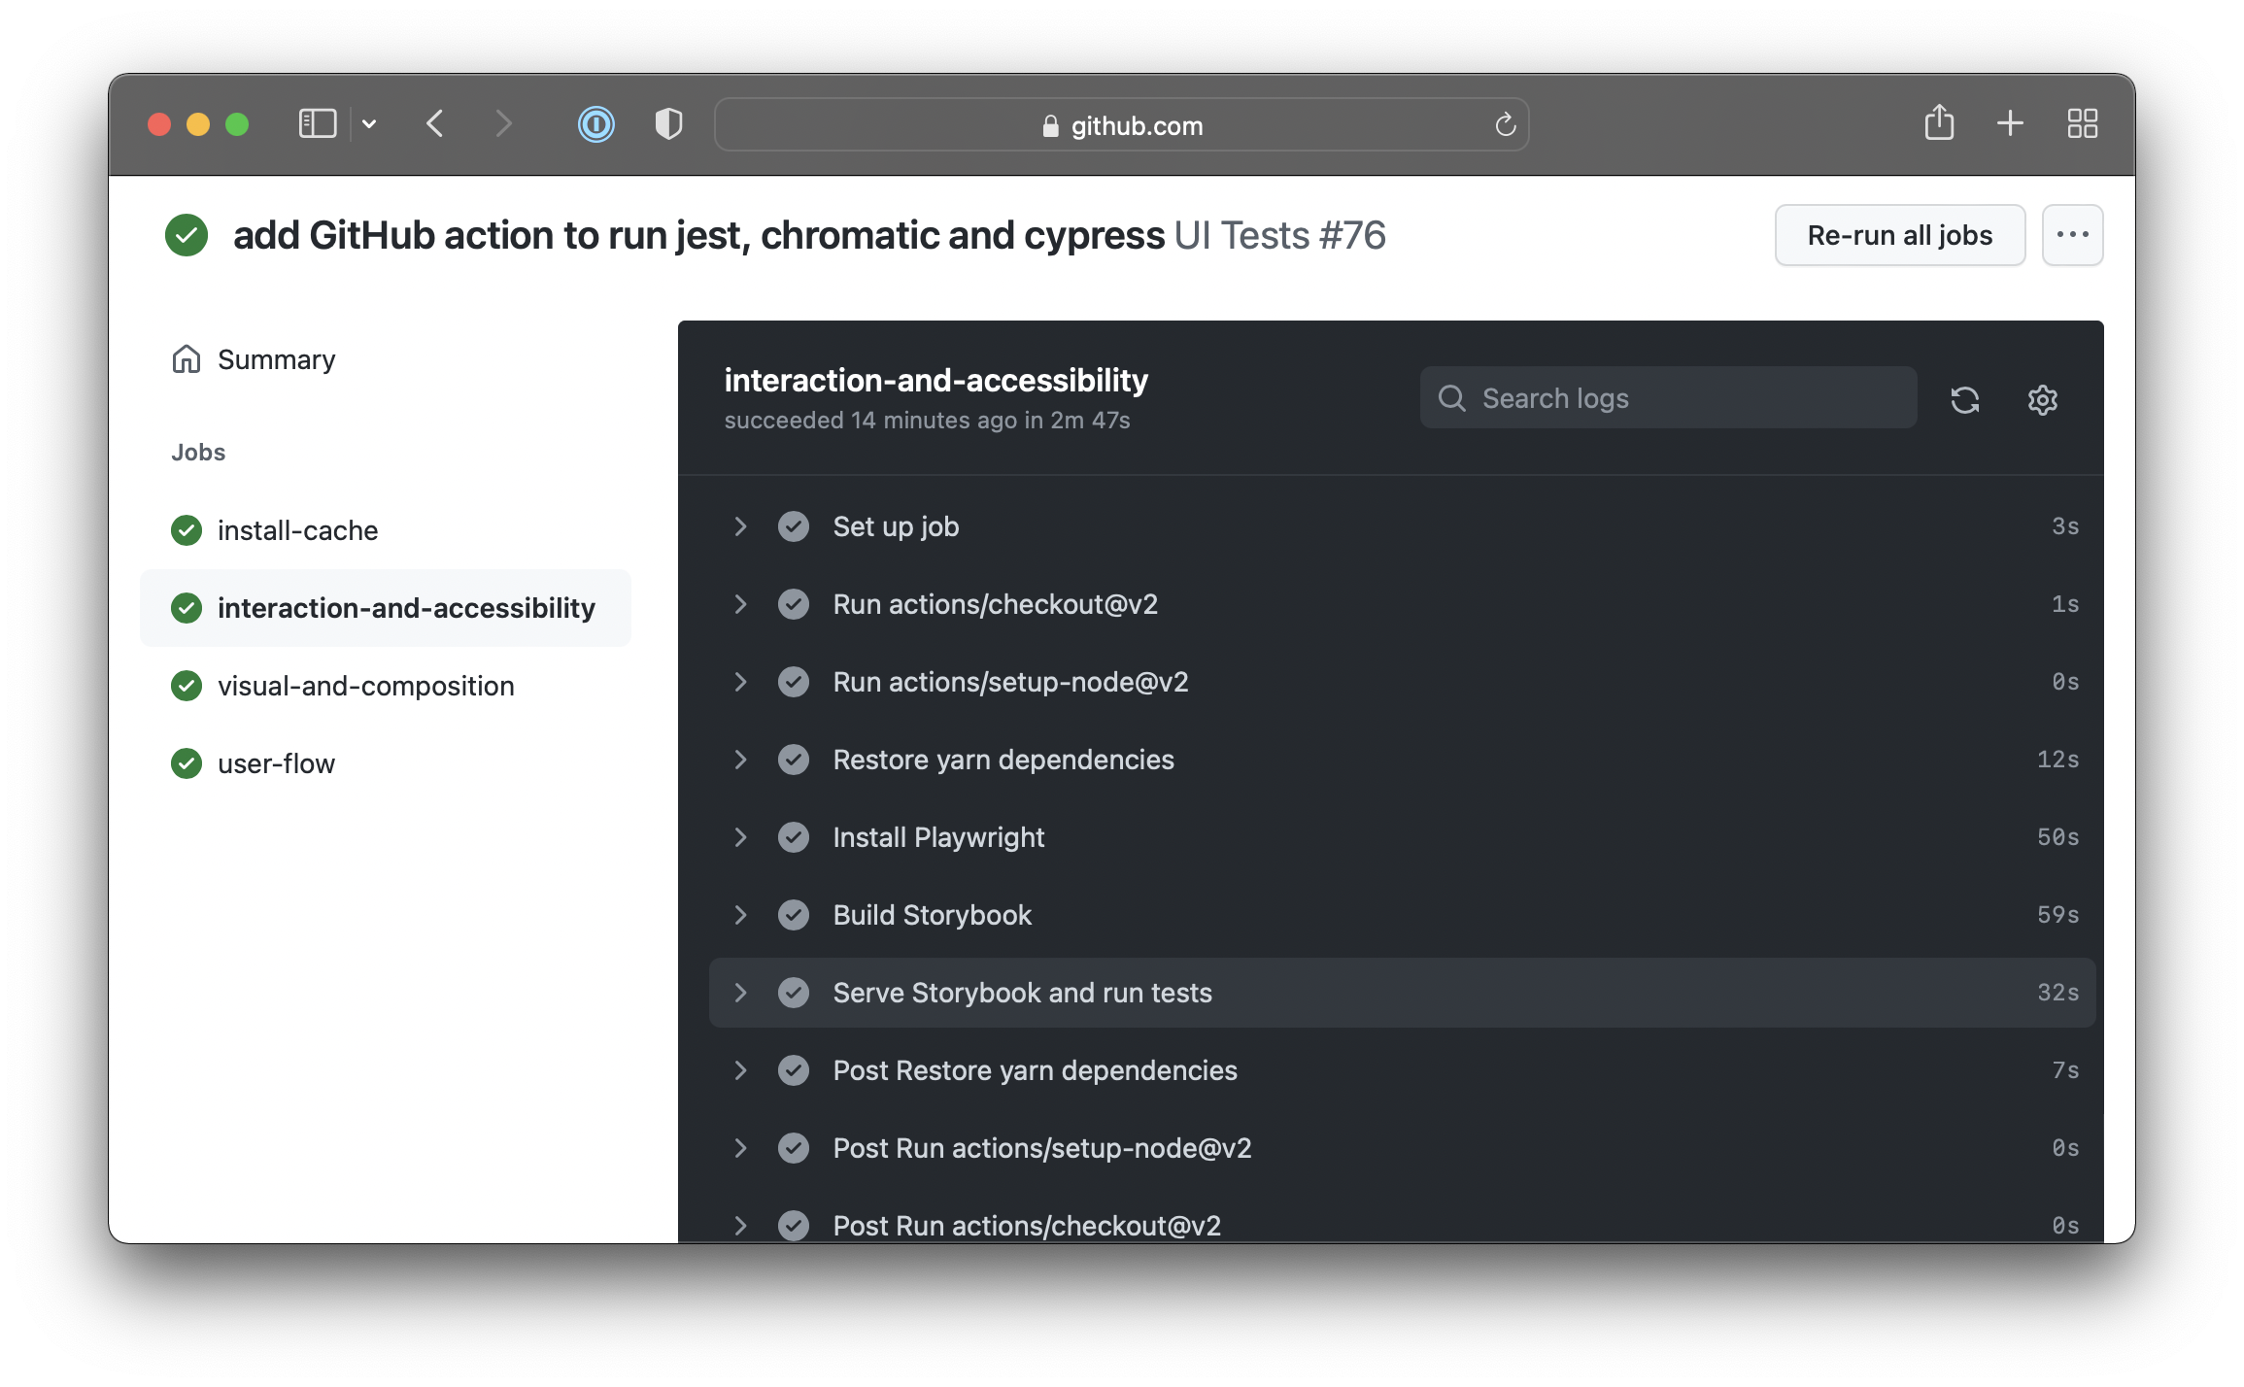Click the refresh logs icon
Image resolution: width=2244 pixels, height=1387 pixels.
1964,399
